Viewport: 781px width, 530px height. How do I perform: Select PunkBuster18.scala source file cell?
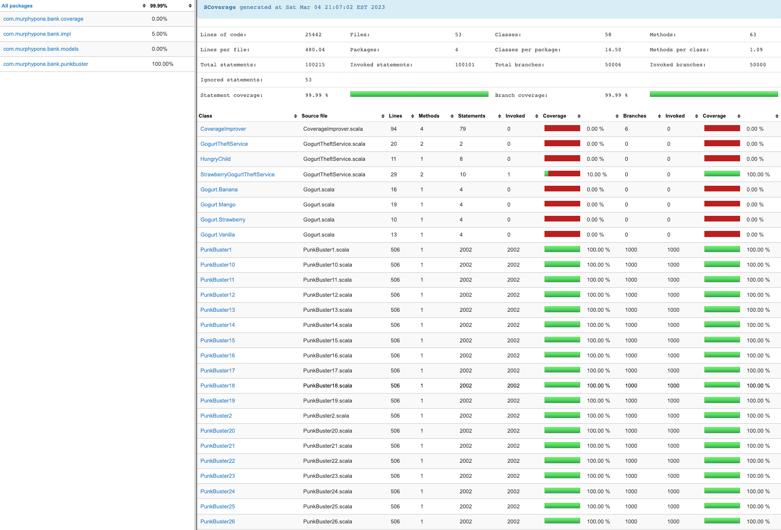(x=328, y=386)
